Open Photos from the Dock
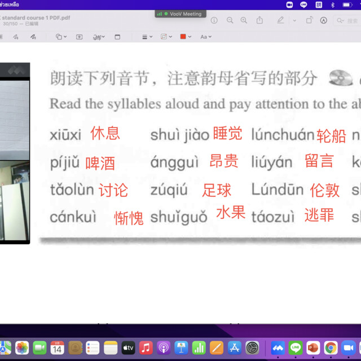This screenshot has height=361, width=361. click(22, 347)
